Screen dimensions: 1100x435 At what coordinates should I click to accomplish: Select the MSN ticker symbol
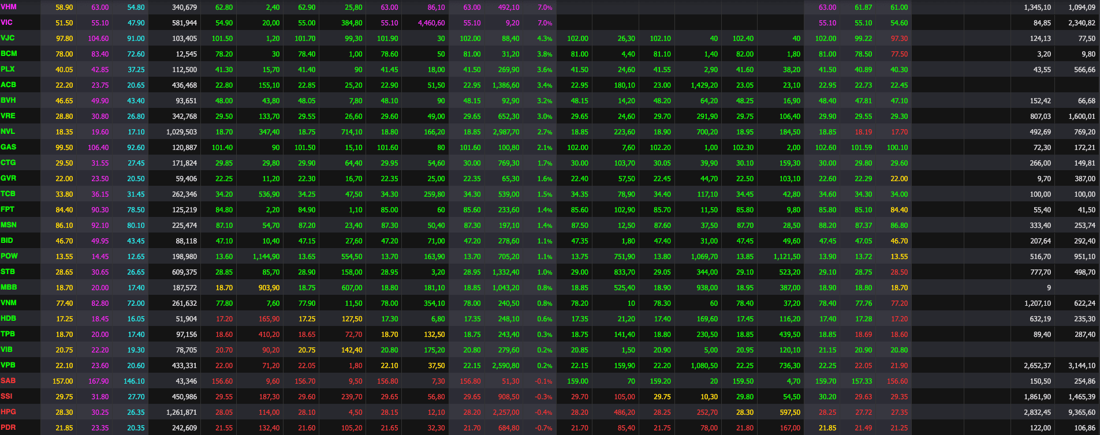click(x=9, y=225)
